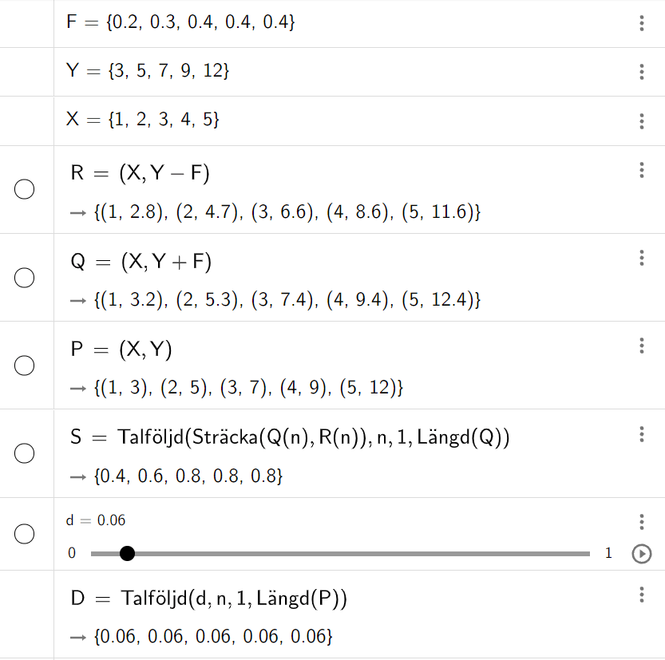Toggle visibility of point list P
665x660 pixels.
point(25,366)
